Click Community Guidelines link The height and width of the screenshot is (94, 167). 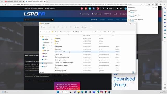click(37, 8)
